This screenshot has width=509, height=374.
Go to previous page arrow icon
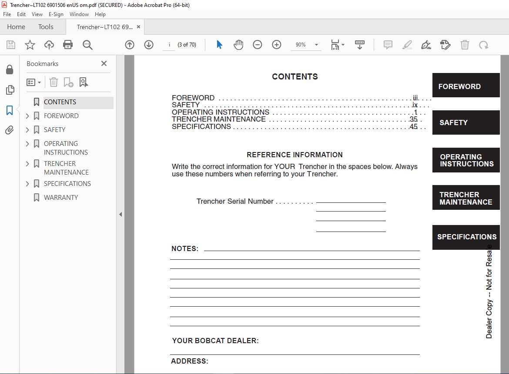pyautogui.click(x=130, y=45)
